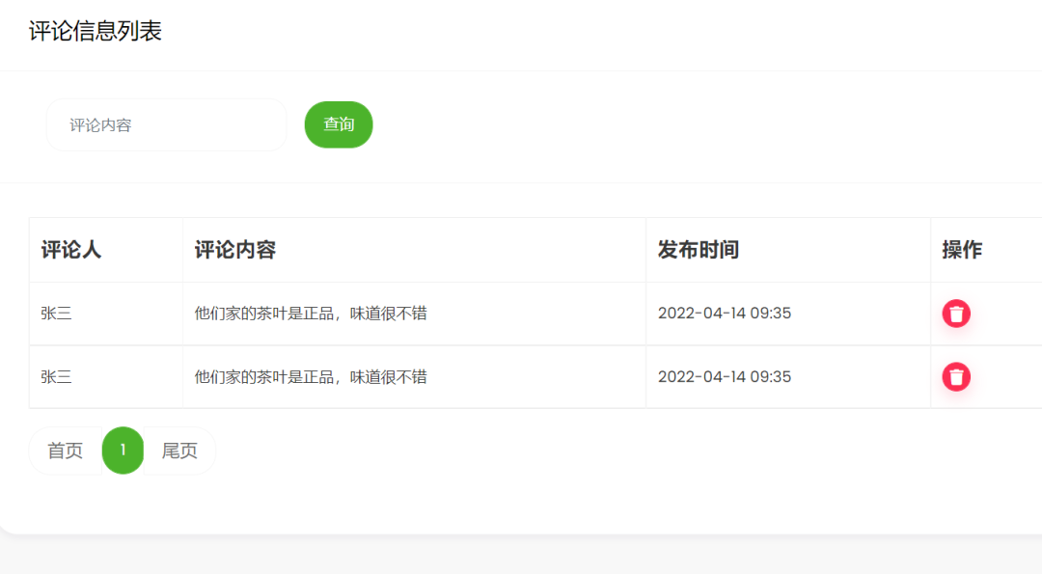Click 张三 in the second row
The height and width of the screenshot is (574, 1042).
(x=57, y=376)
